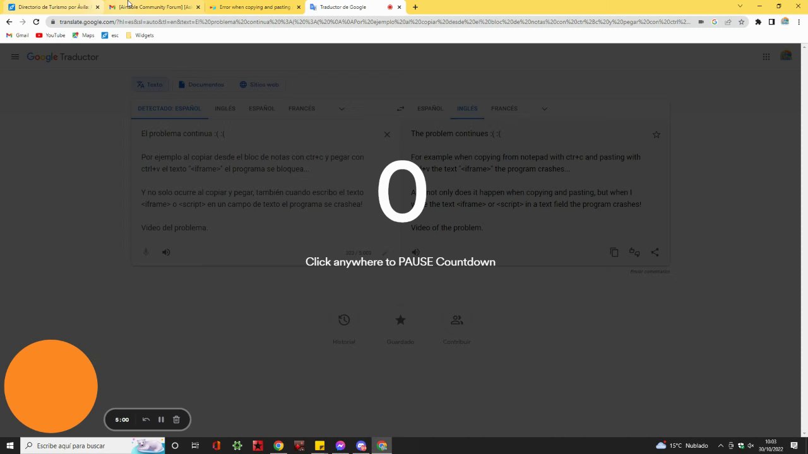Screen dimensions: 808x454
Task: Share the translation
Action: pos(655,252)
